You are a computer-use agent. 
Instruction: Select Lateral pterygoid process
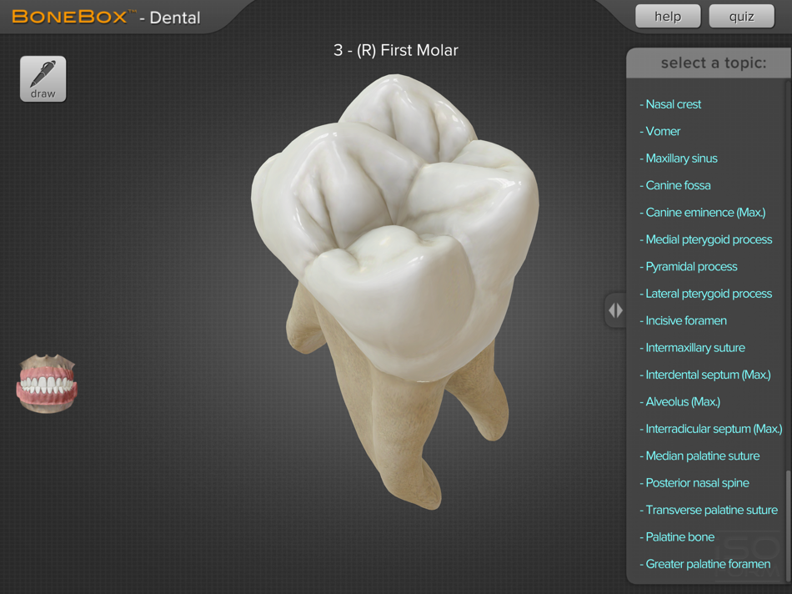707,294
